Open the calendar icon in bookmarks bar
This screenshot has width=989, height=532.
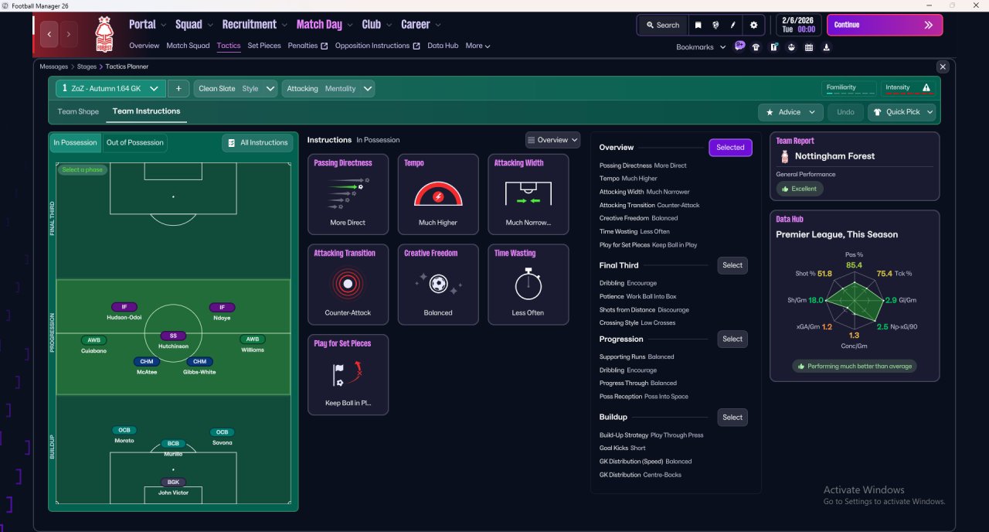(x=809, y=47)
